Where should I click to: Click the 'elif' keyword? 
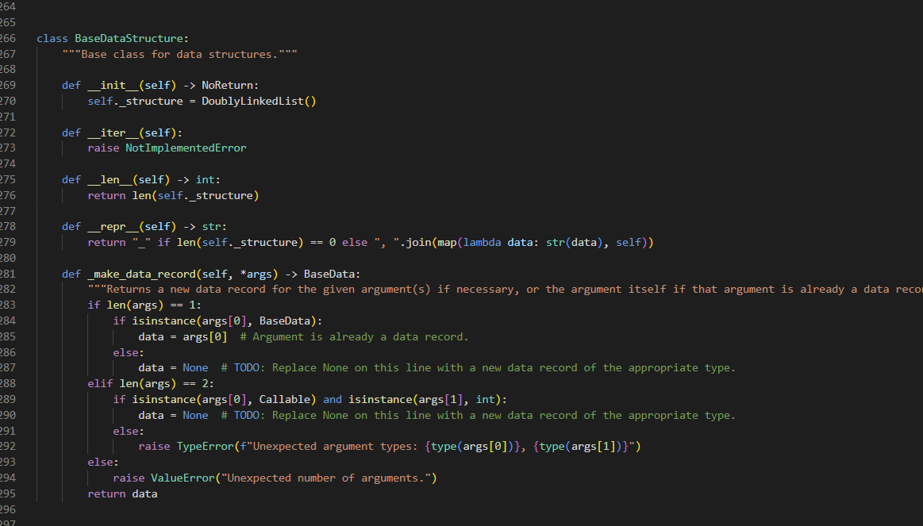pos(100,384)
